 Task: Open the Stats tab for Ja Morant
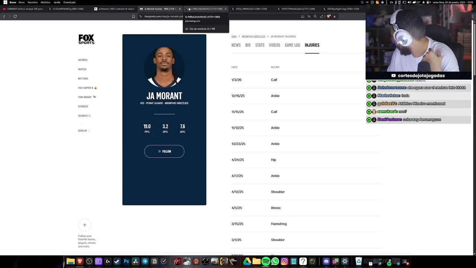pos(260,45)
